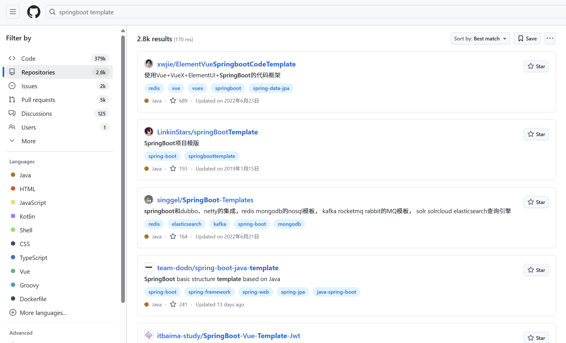
Task: Open singgel/SpringBoot-Templates repository
Action: click(x=205, y=200)
